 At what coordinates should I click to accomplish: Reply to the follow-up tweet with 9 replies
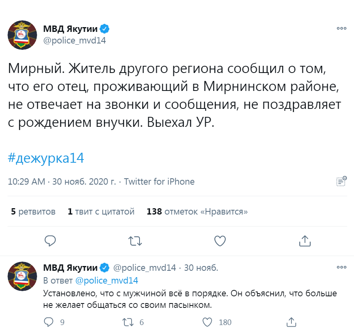click(x=48, y=322)
